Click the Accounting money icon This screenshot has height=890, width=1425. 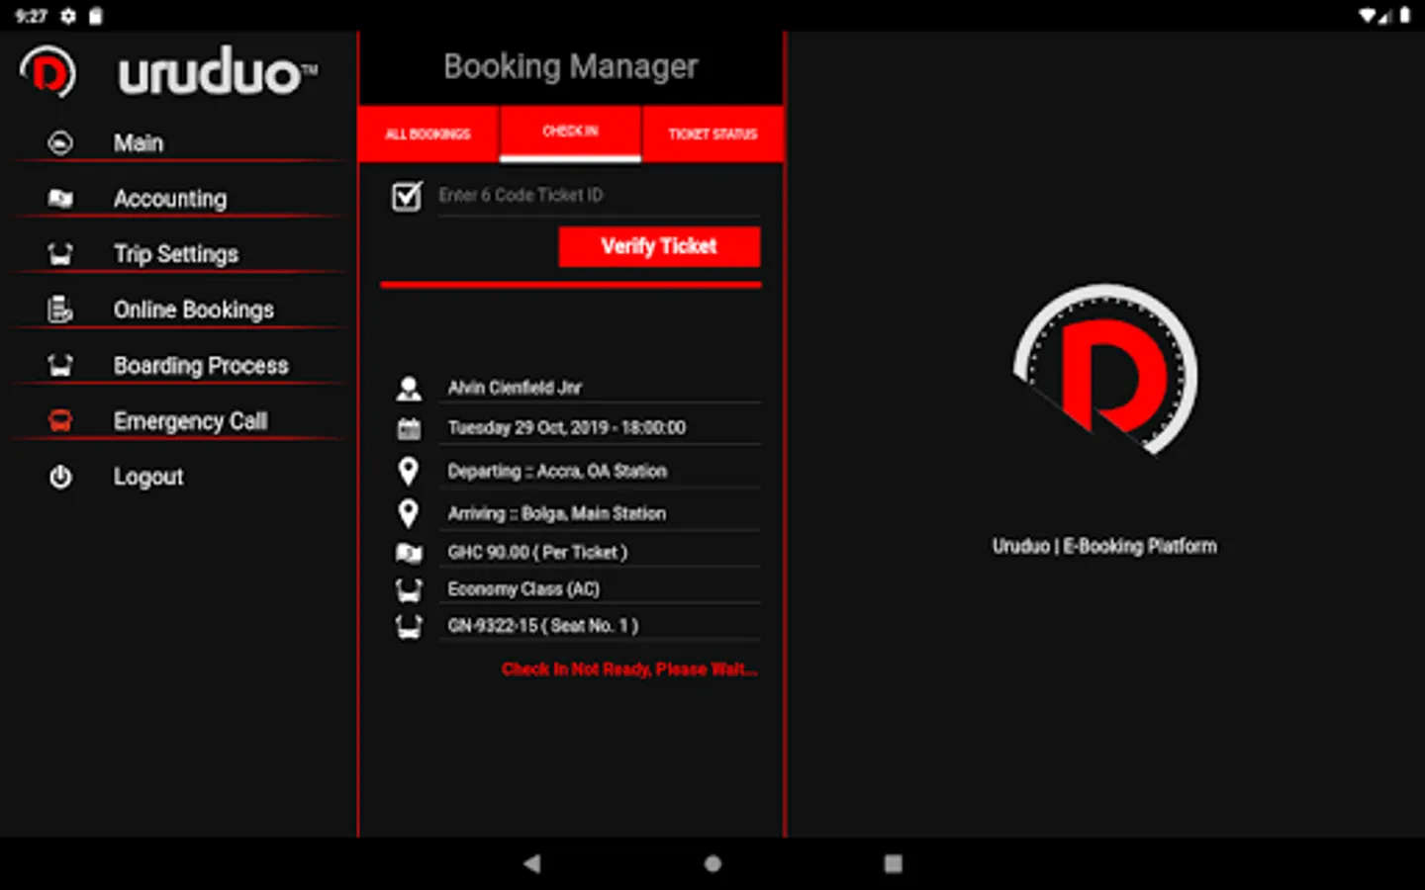(60, 199)
